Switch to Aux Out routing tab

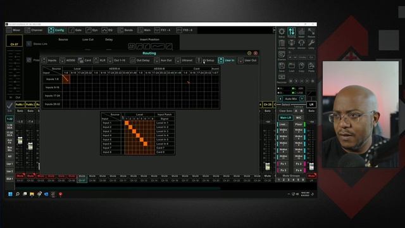[x=163, y=60]
